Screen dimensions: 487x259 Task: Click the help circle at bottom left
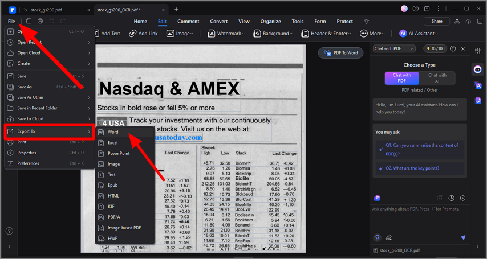9,231
